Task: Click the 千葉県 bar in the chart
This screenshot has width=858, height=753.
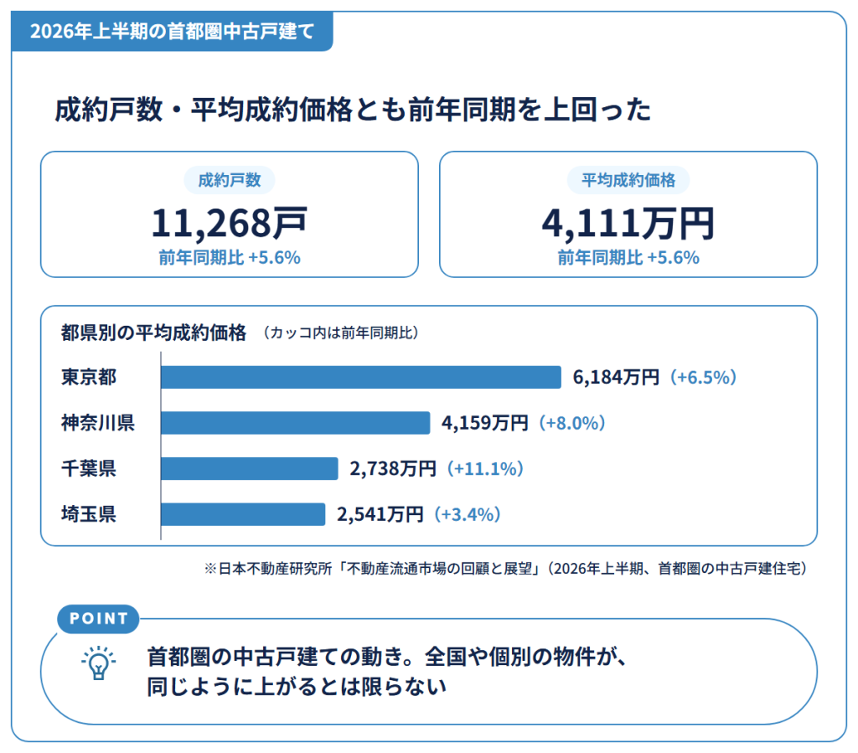Action: tap(250, 469)
